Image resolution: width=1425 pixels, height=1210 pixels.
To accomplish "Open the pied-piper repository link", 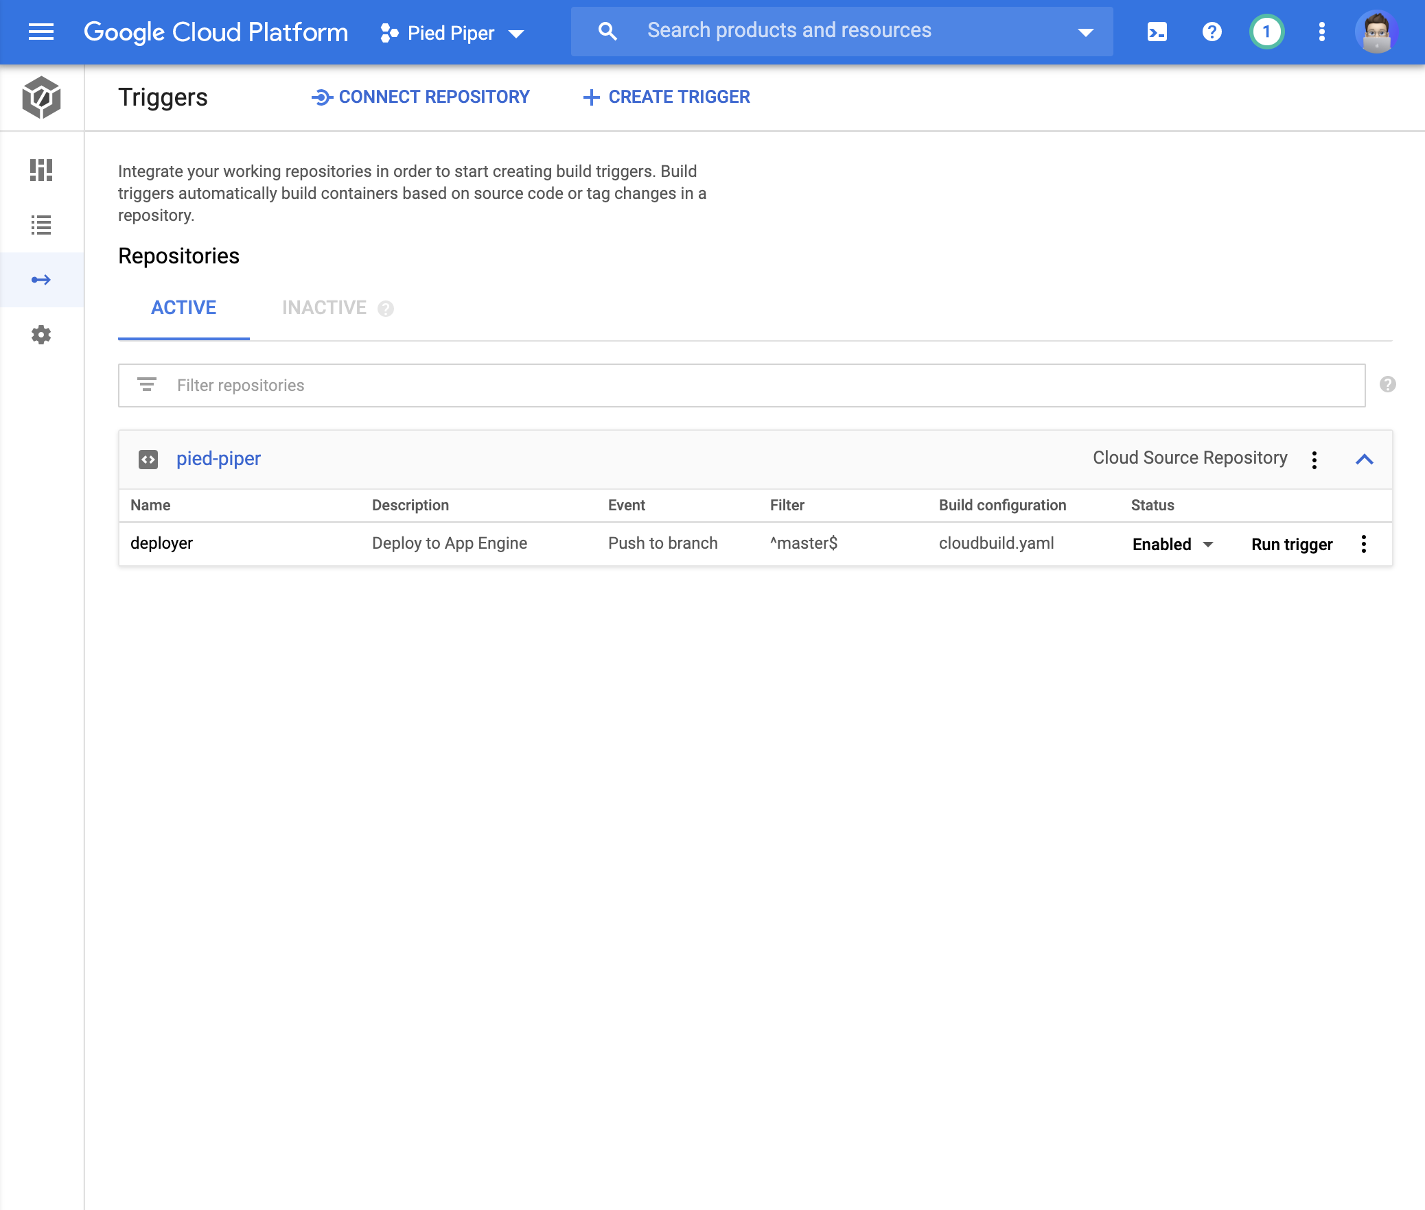I will (x=218, y=458).
